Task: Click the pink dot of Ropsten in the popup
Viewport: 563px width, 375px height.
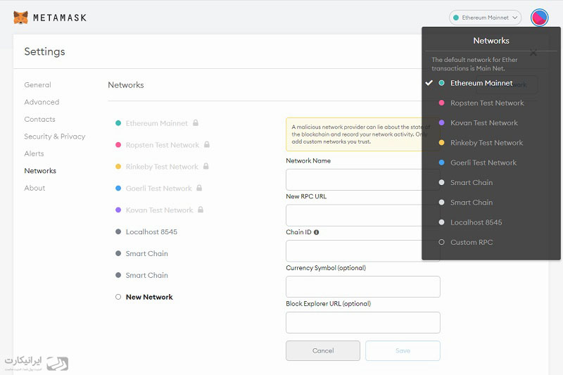Action: [442, 103]
